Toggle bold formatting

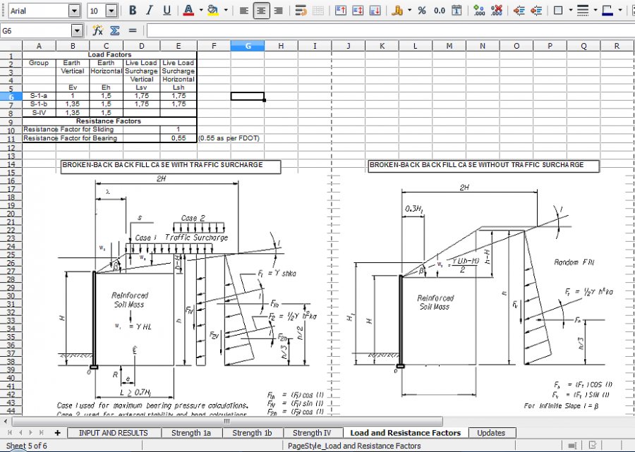coord(133,11)
